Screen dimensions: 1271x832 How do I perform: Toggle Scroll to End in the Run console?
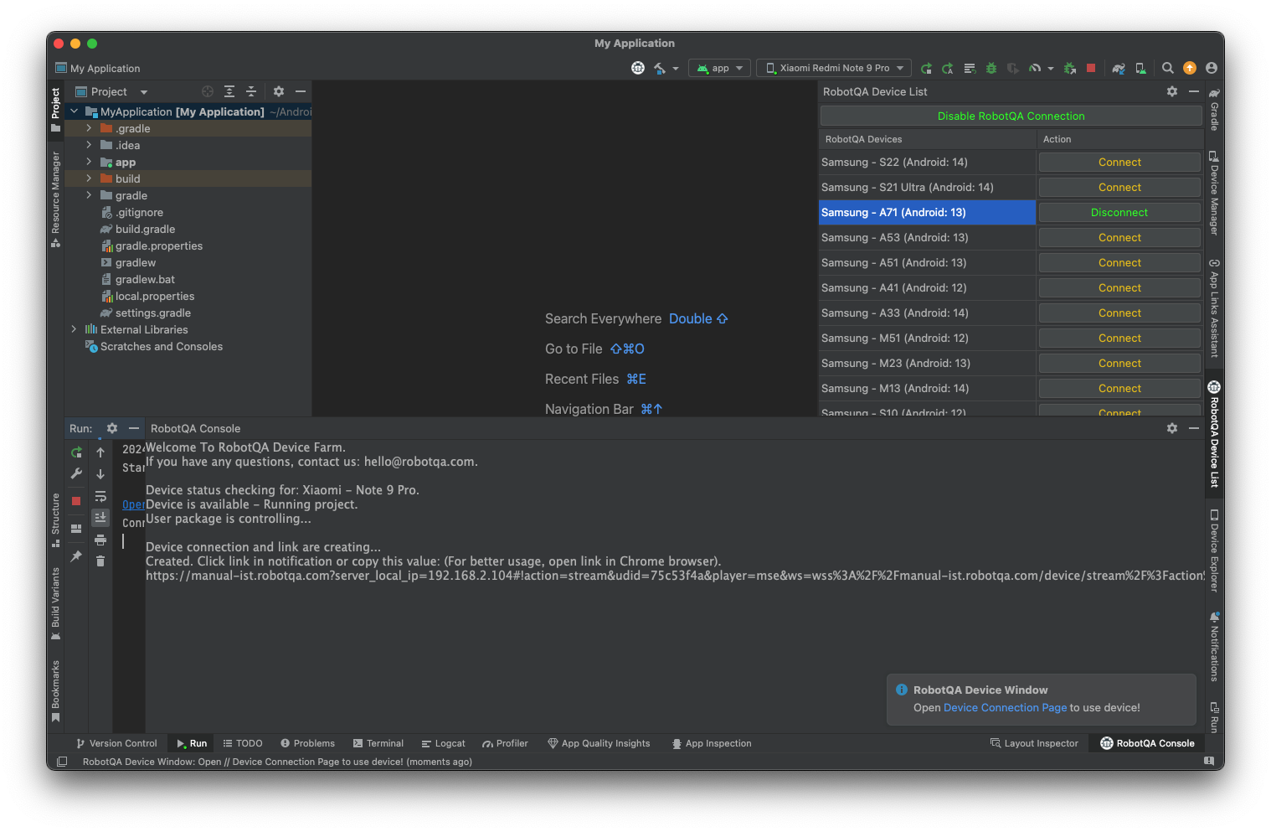click(x=100, y=518)
